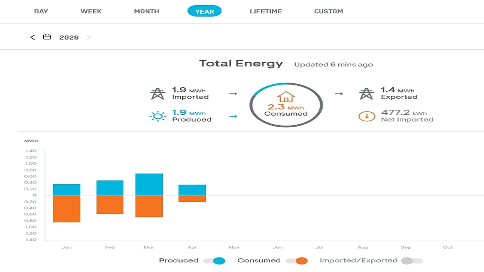Viewport: 484px width, 272px height.
Task: Click the Oct axis label
Action: [448, 247]
